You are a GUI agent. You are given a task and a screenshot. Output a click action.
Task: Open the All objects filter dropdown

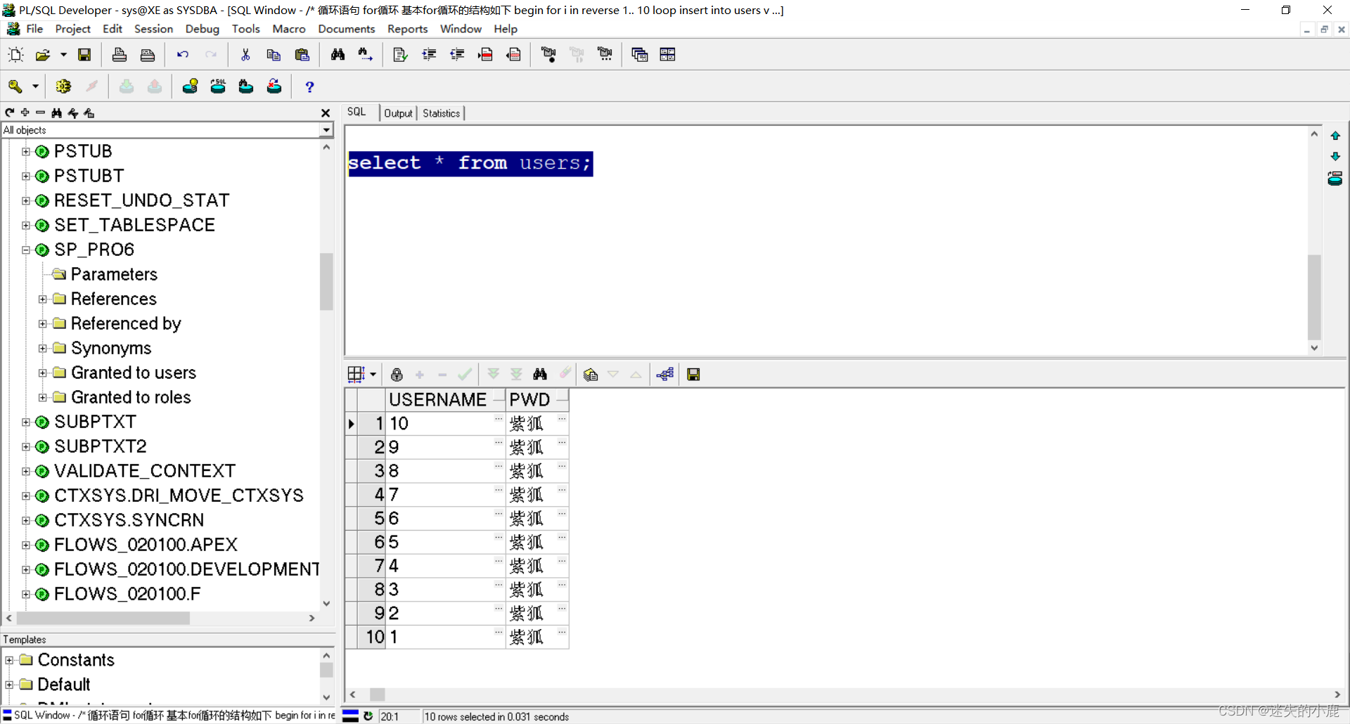(x=326, y=130)
